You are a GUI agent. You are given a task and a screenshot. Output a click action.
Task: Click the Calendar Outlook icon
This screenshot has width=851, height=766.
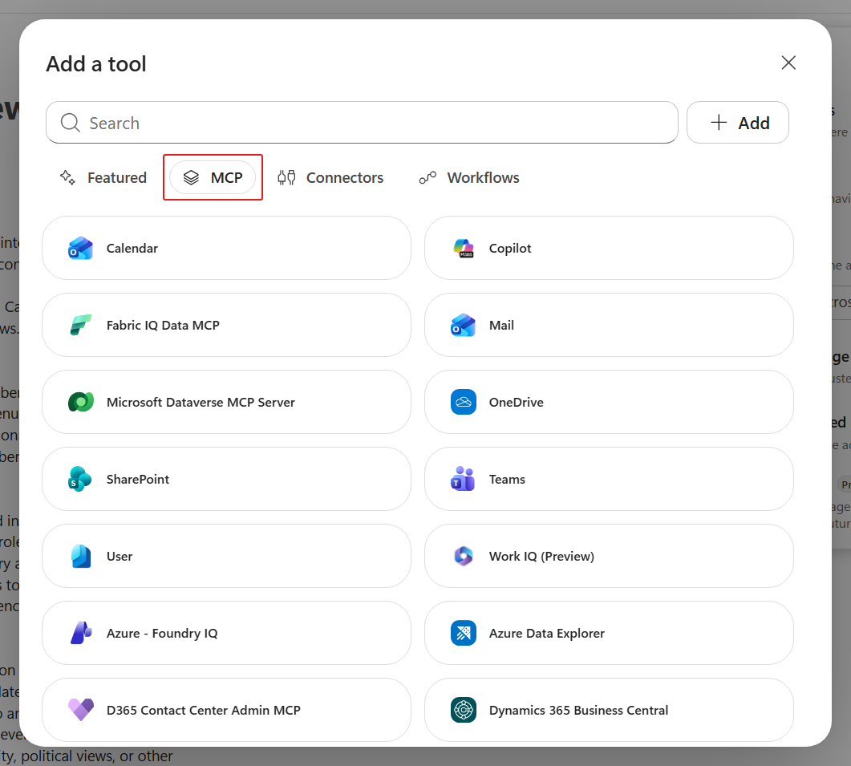click(x=80, y=248)
